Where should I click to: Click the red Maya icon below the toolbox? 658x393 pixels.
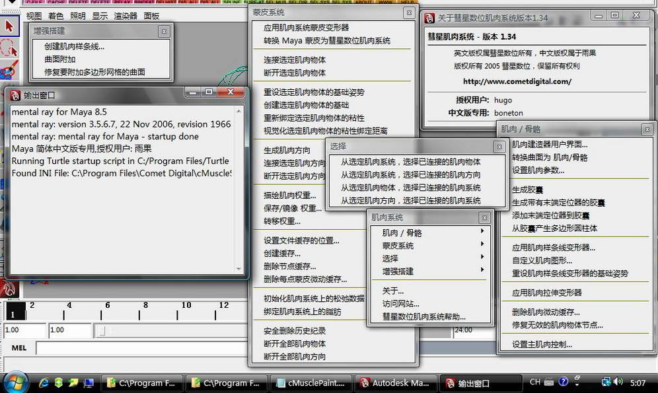[9, 289]
